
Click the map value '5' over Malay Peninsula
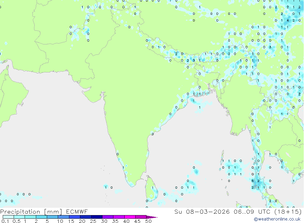(x=252, y=181)
